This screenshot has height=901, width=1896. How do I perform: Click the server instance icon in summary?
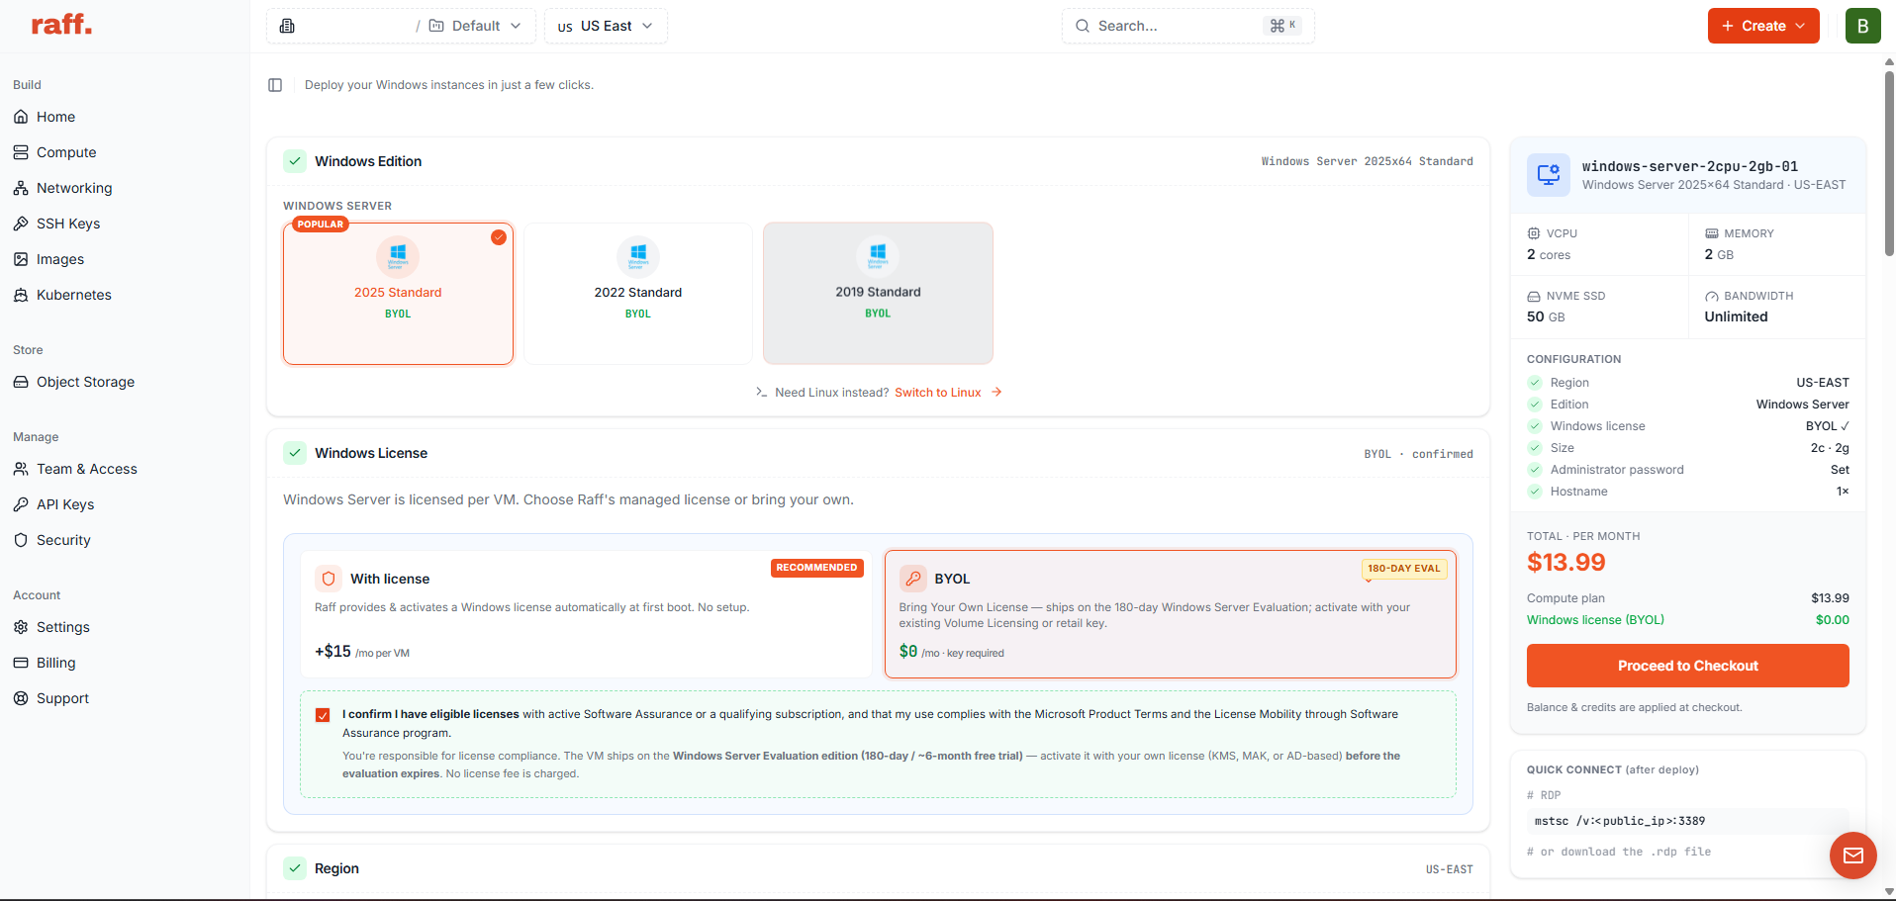[1548, 175]
